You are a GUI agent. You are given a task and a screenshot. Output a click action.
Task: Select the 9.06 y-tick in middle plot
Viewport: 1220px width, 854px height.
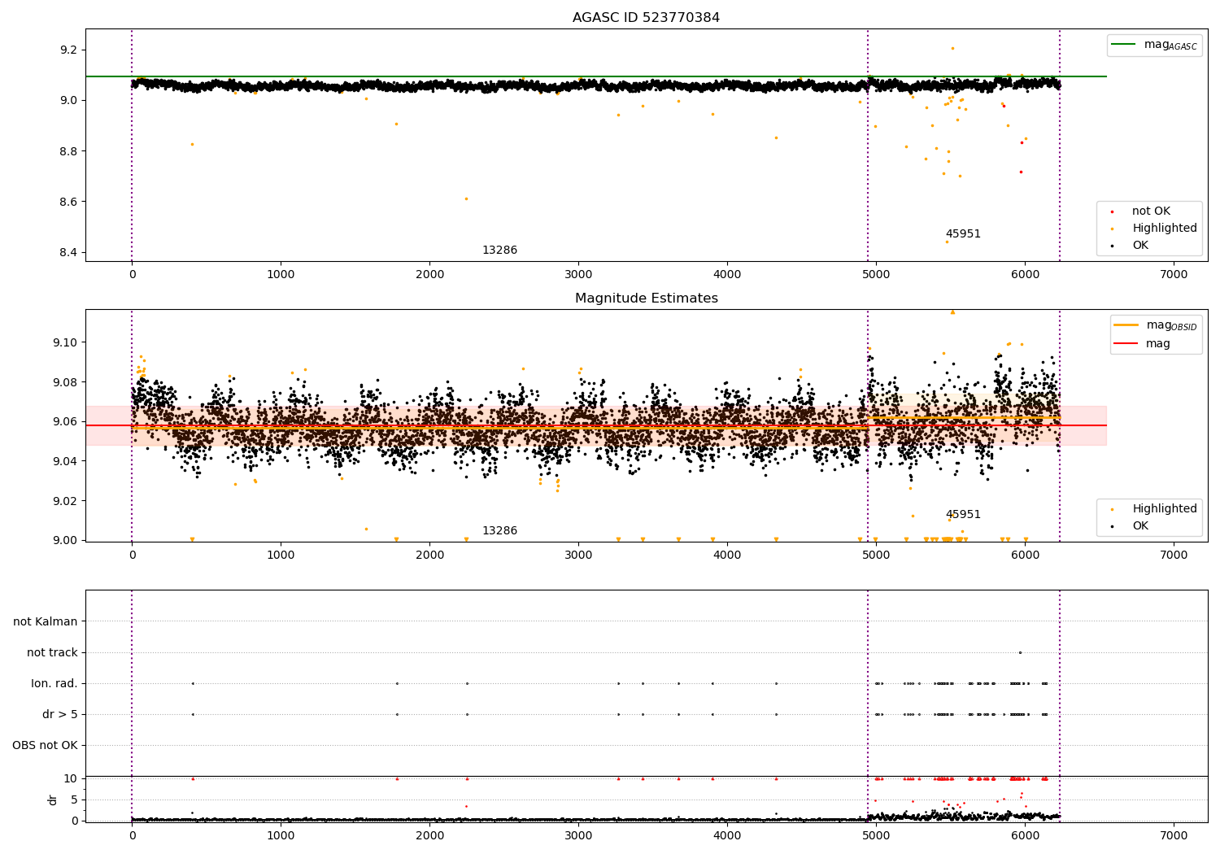[x=65, y=422]
